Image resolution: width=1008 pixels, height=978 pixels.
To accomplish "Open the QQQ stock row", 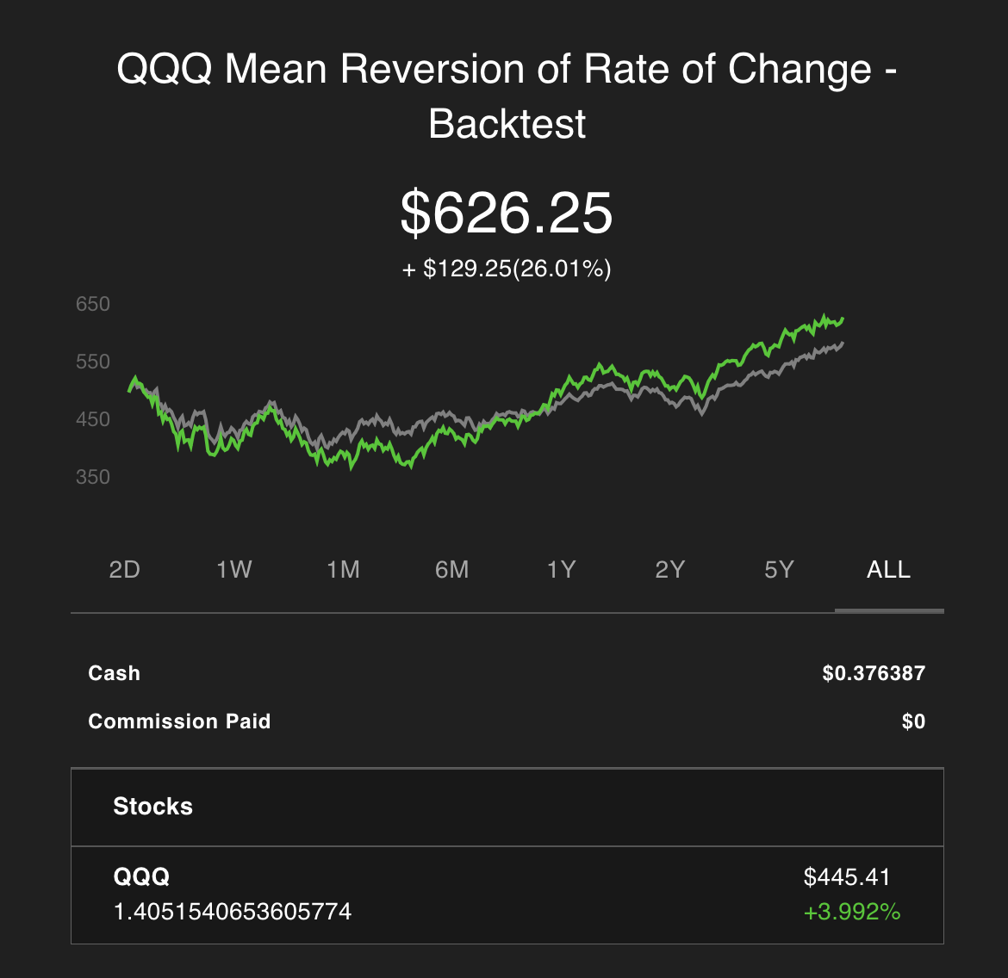I will [x=507, y=895].
